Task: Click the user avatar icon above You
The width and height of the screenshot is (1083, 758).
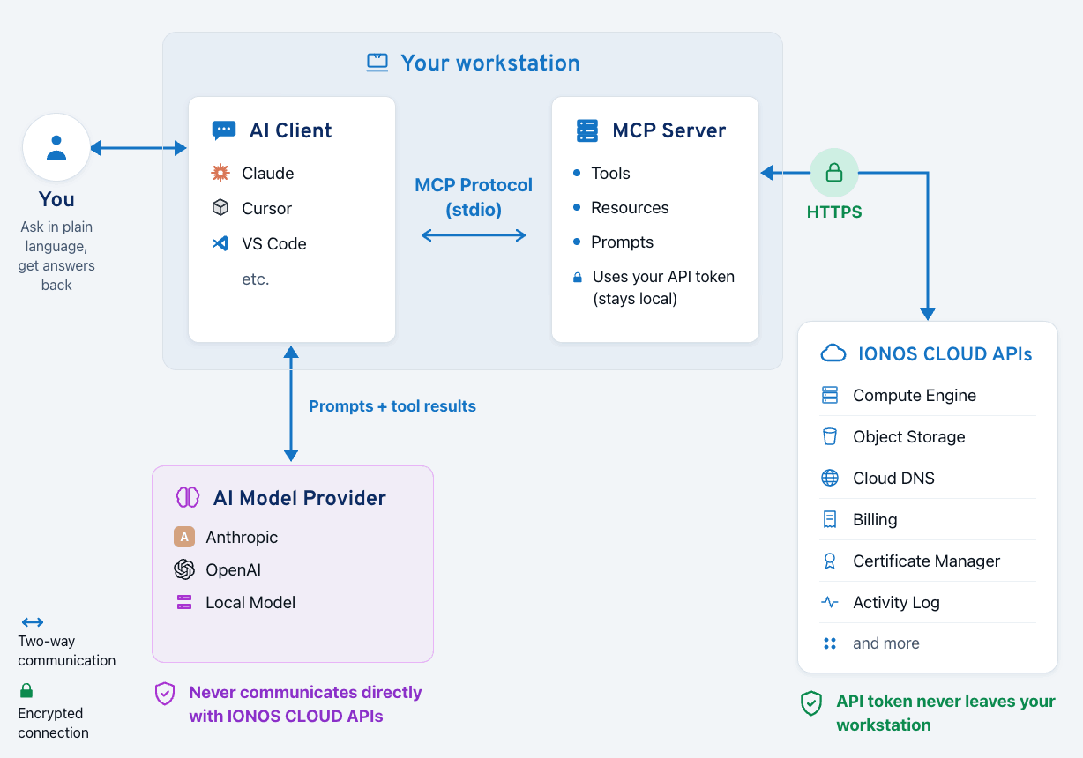Action: pyautogui.click(x=56, y=147)
